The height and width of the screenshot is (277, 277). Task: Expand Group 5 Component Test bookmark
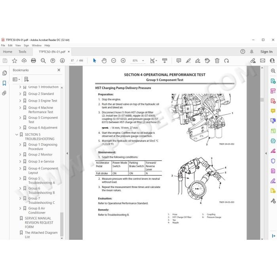click(20, 118)
